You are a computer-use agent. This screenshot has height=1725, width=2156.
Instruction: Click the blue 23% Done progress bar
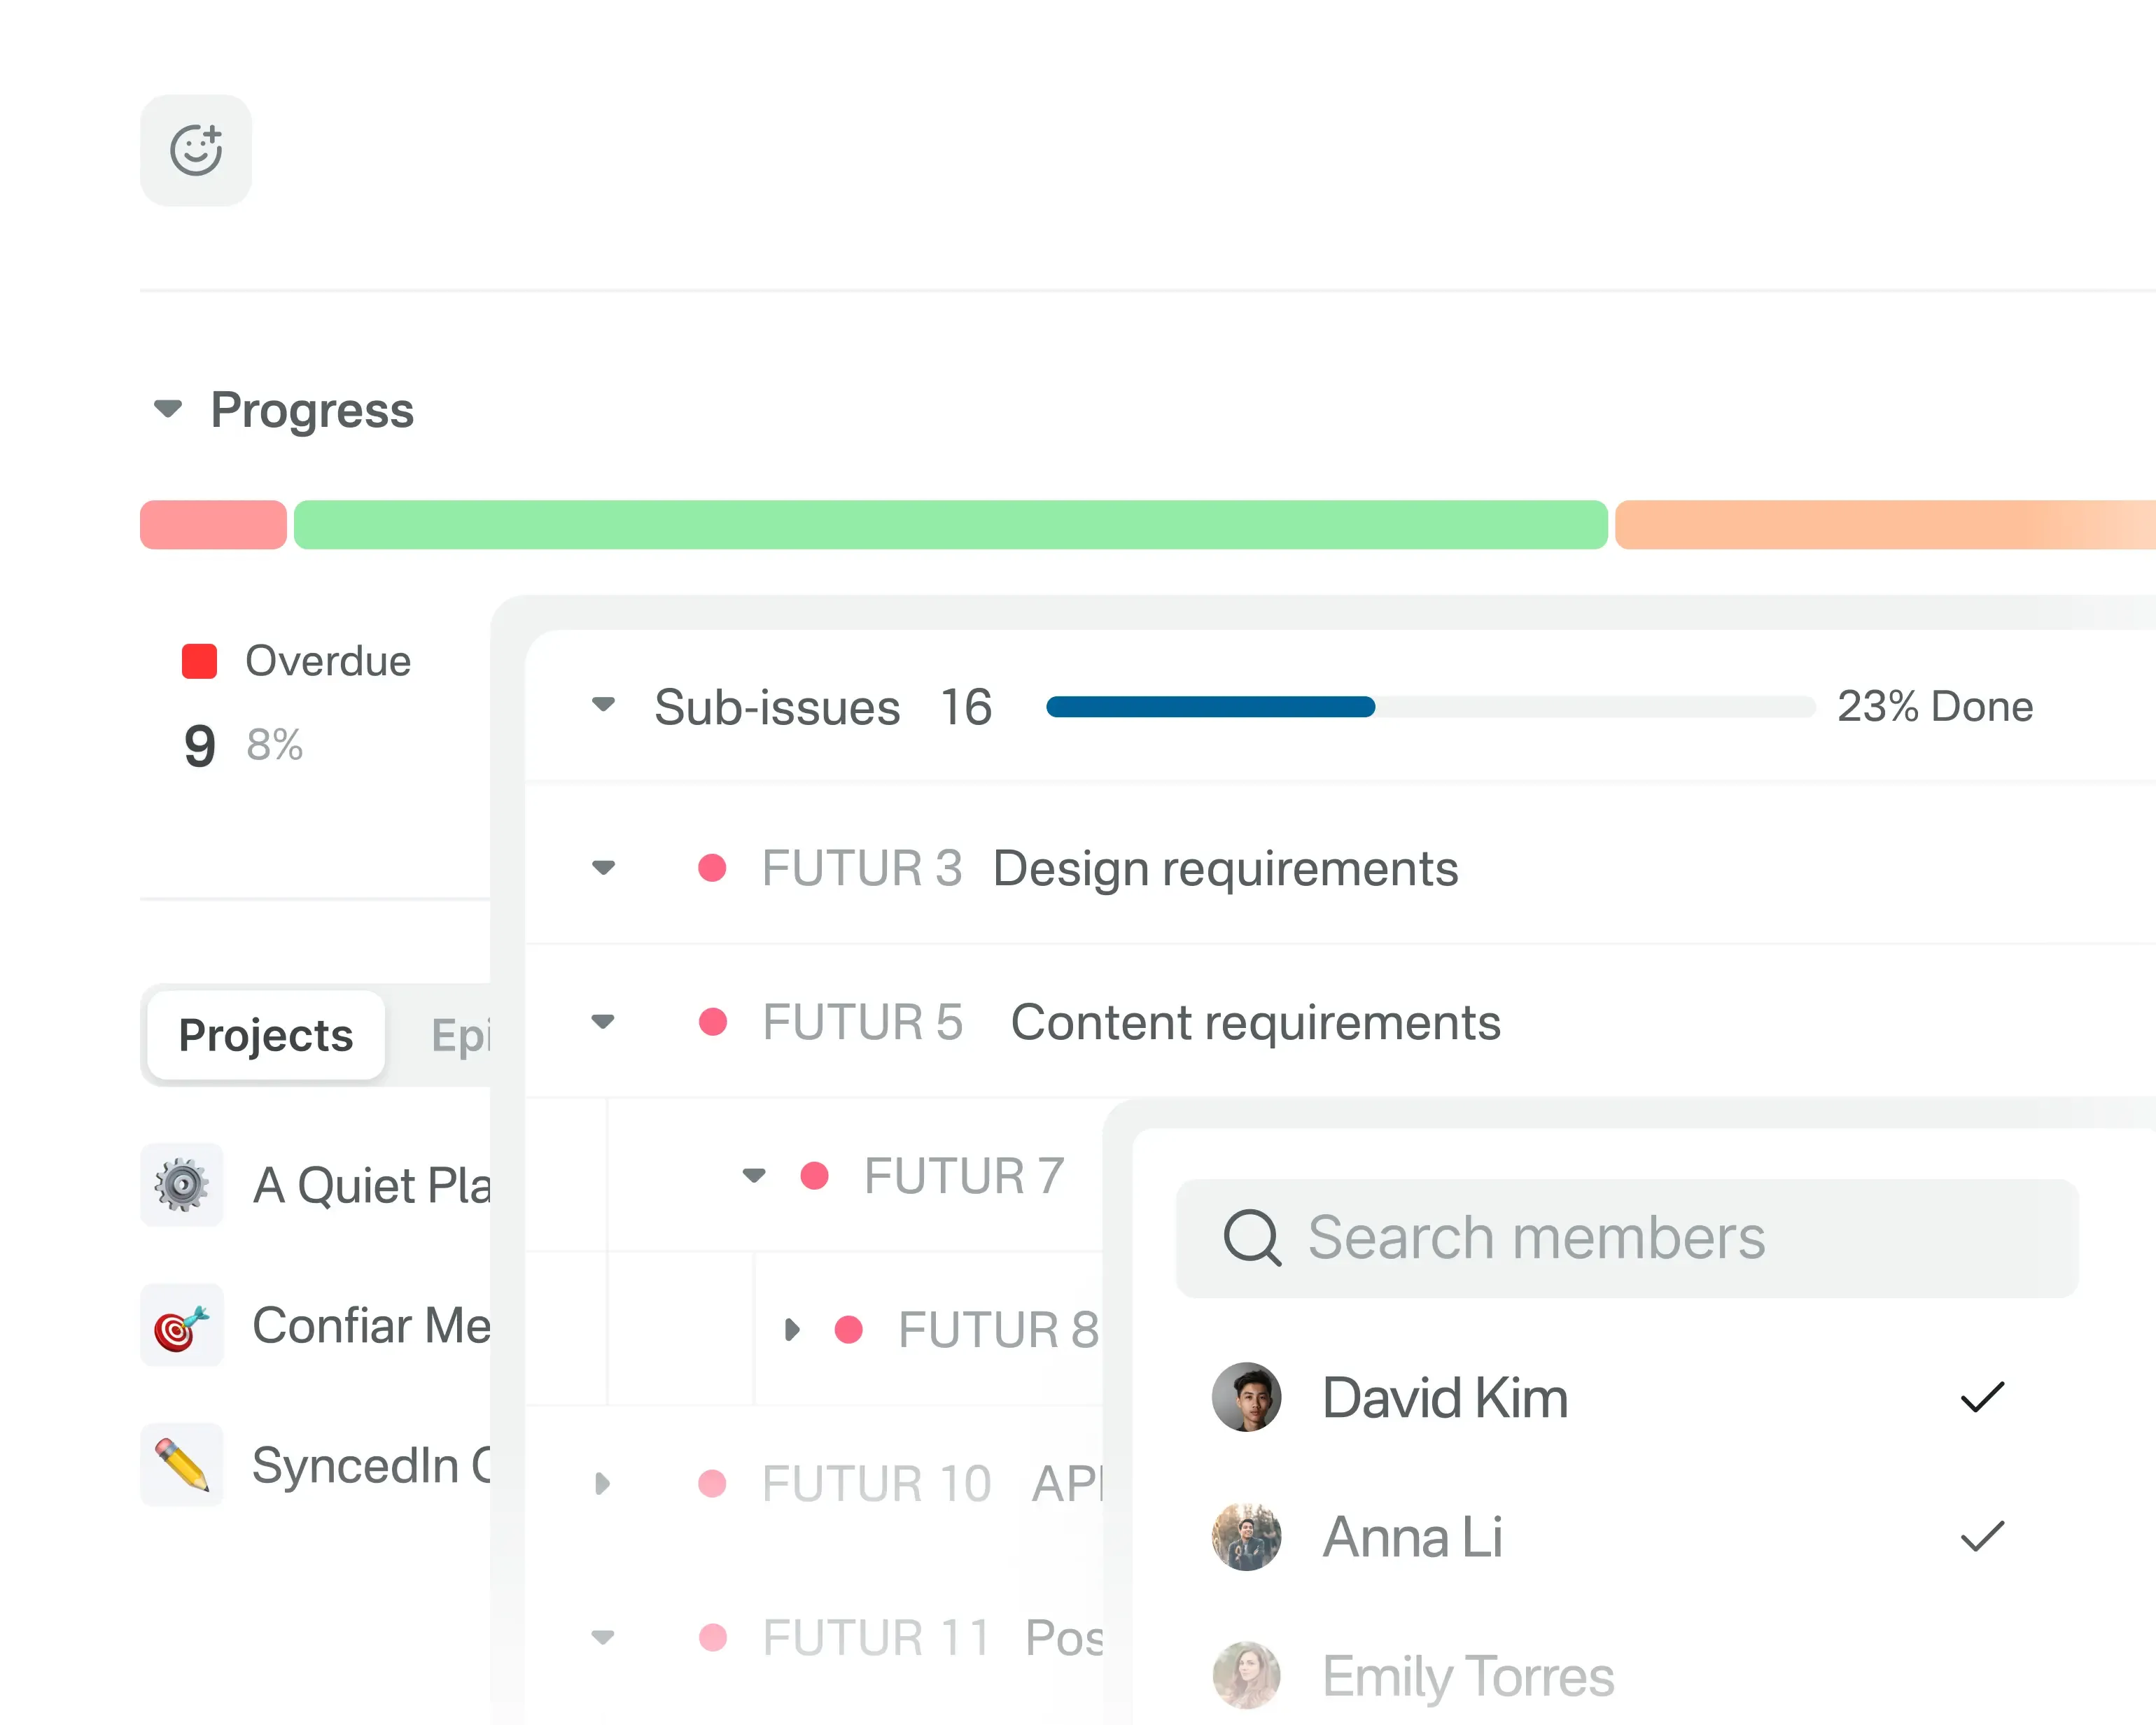[1210, 707]
